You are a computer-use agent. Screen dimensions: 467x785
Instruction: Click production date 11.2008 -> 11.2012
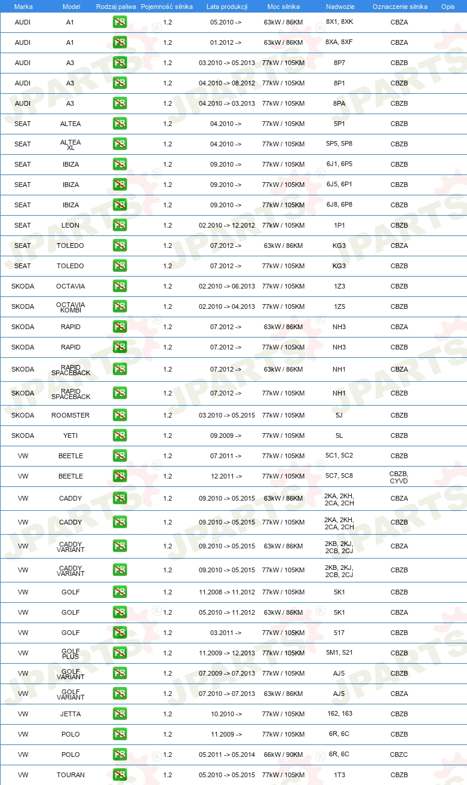click(227, 592)
